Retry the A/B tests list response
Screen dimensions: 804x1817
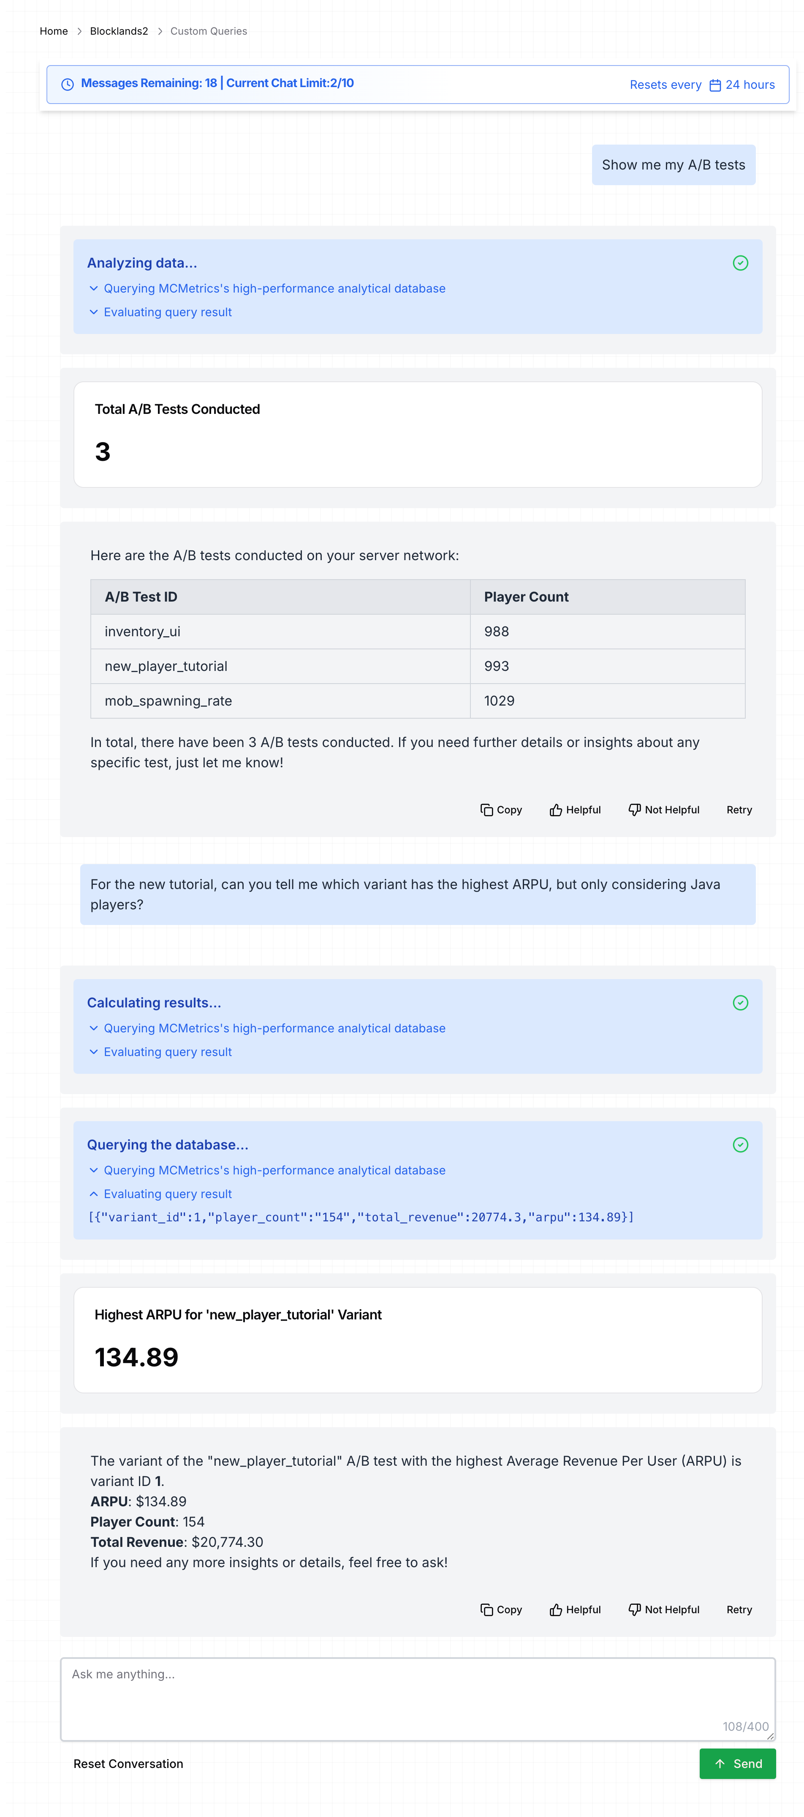click(x=739, y=810)
